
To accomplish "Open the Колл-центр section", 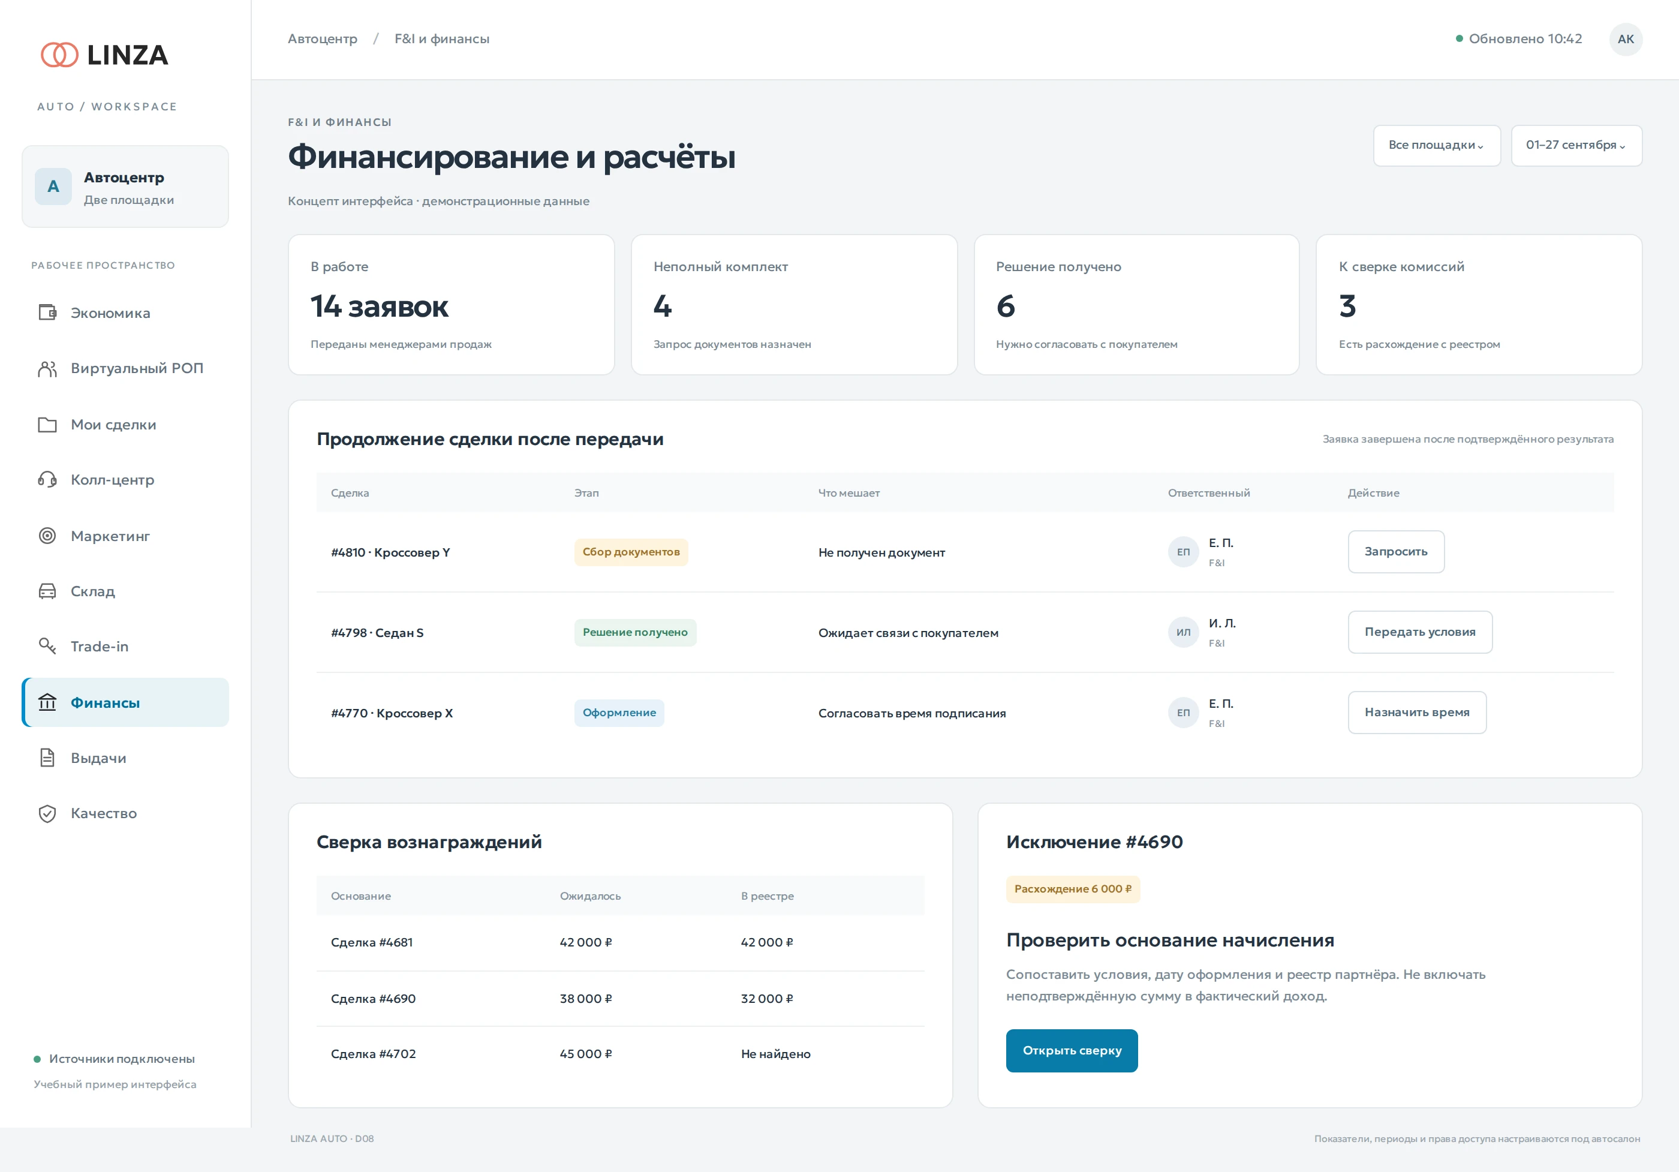I will click(x=125, y=480).
